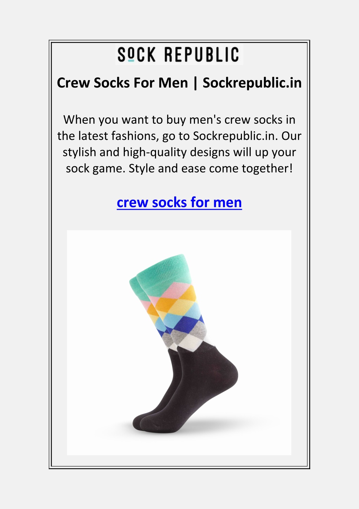This screenshot has height=509, width=359.
Task: Click the Sock Republic logo
Action: [x=179, y=54]
